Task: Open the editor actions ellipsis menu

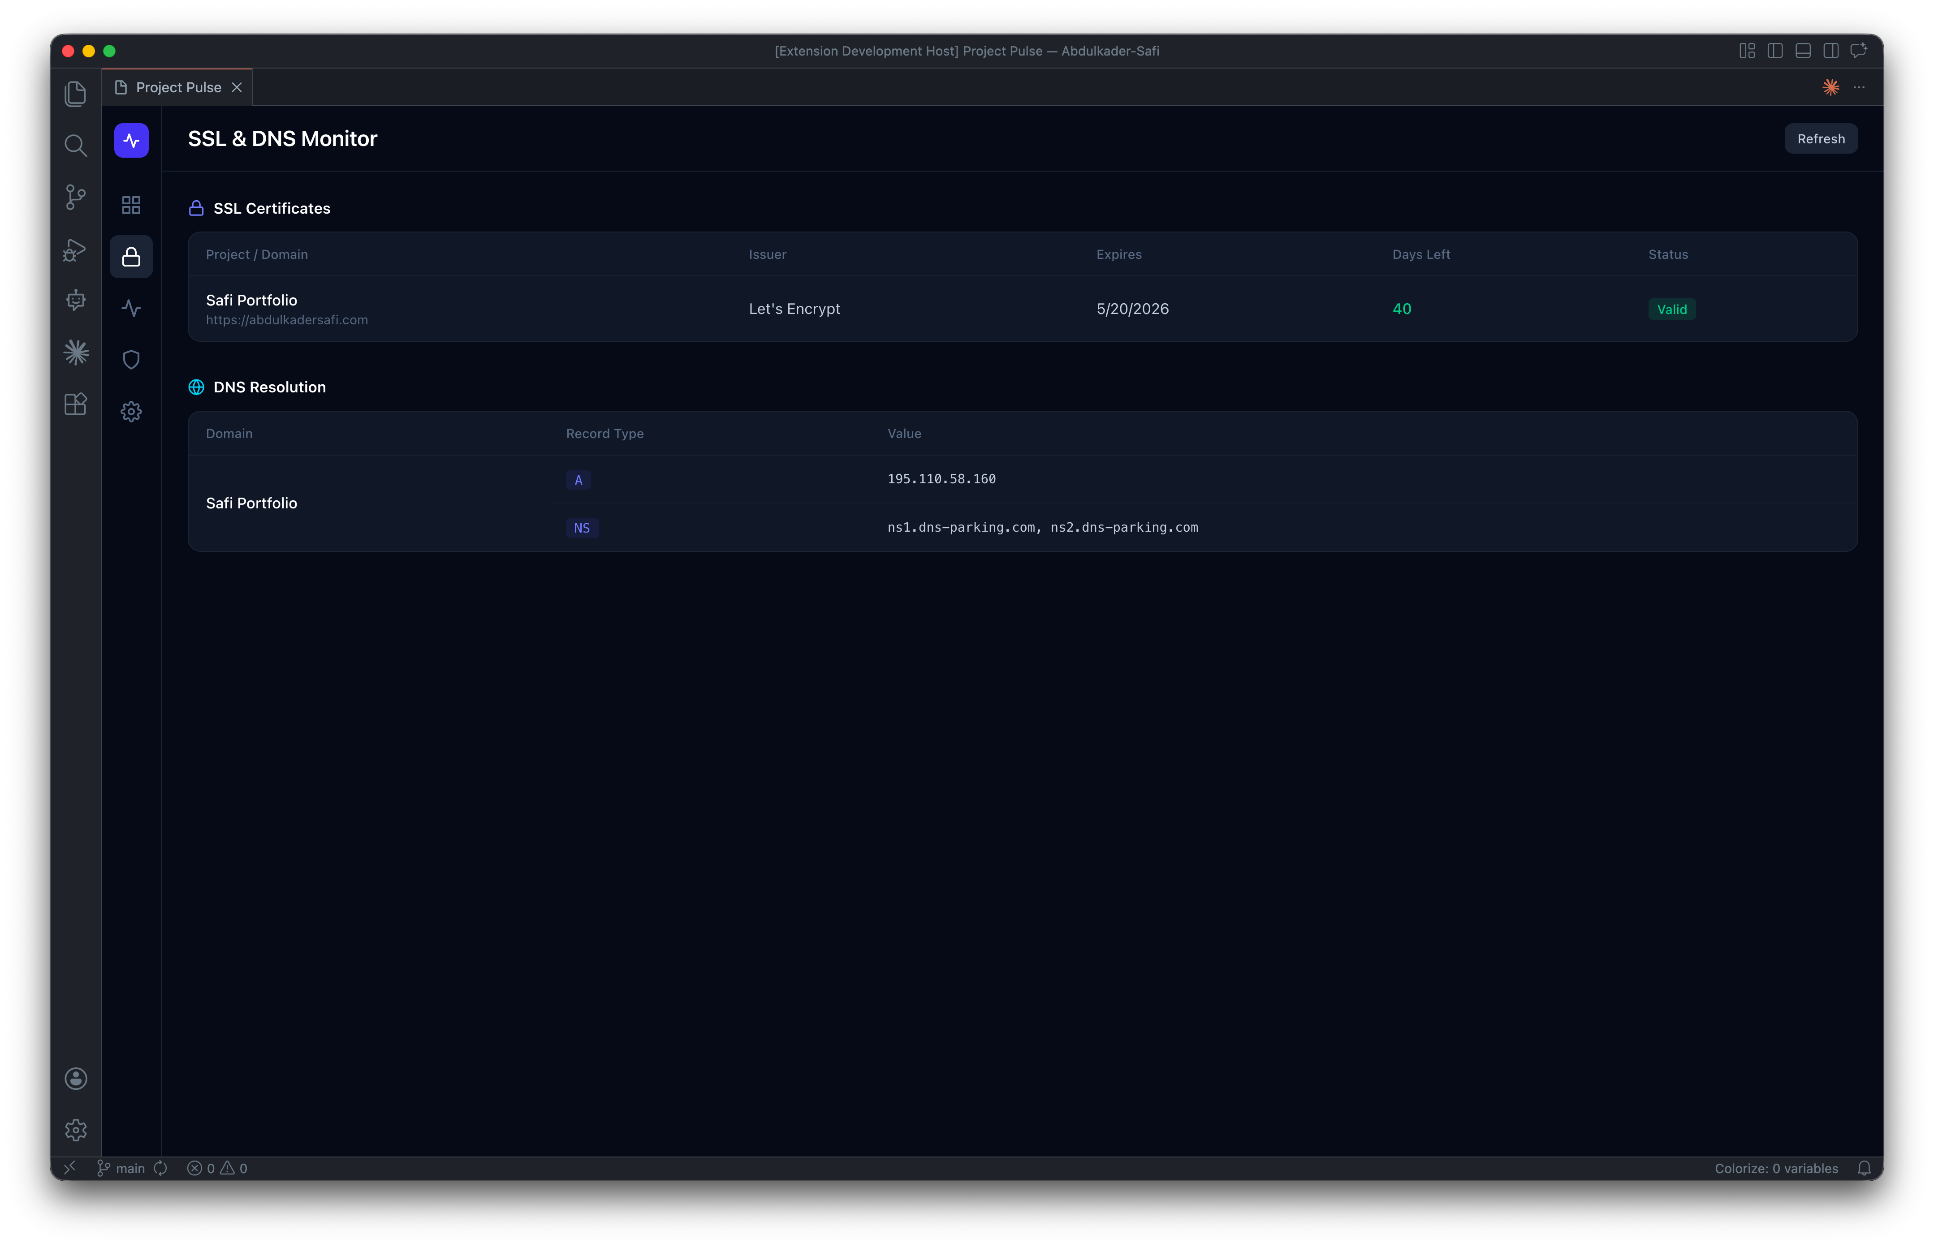Action: point(1859,86)
